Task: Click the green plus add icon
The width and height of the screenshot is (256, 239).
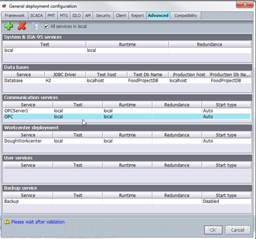Action: 9,26
